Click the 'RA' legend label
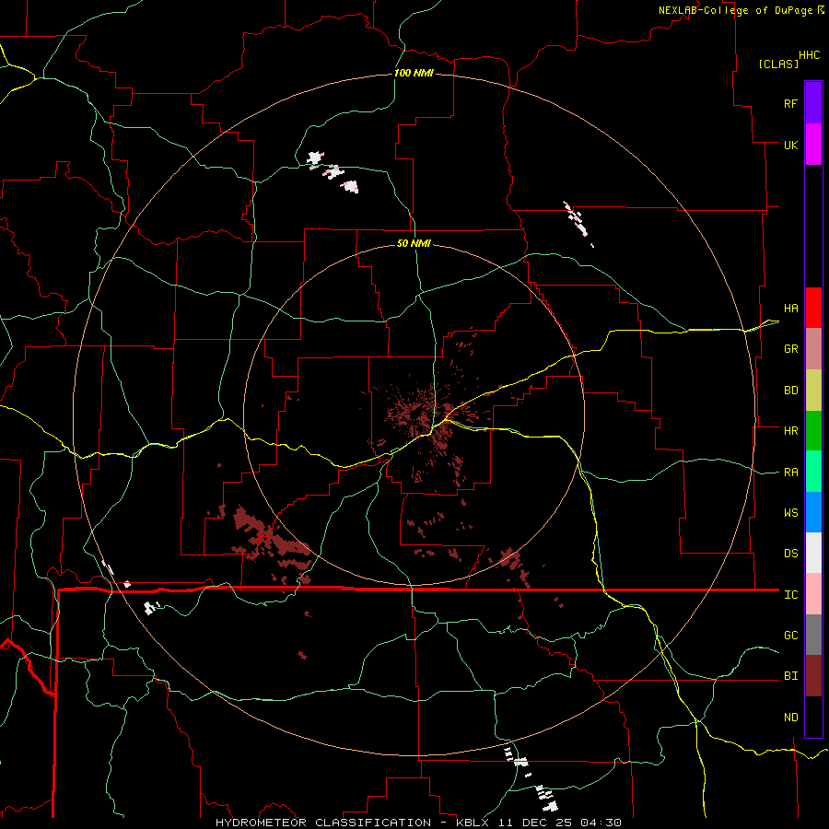 pos(790,473)
